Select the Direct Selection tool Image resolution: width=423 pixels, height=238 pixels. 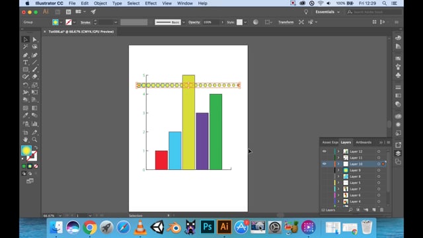pos(34,40)
